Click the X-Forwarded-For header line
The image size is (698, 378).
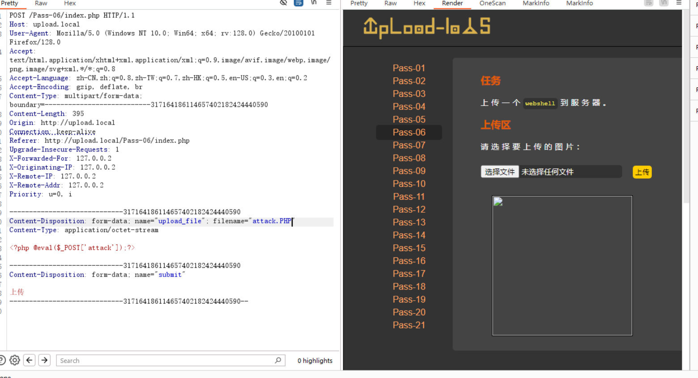point(60,159)
